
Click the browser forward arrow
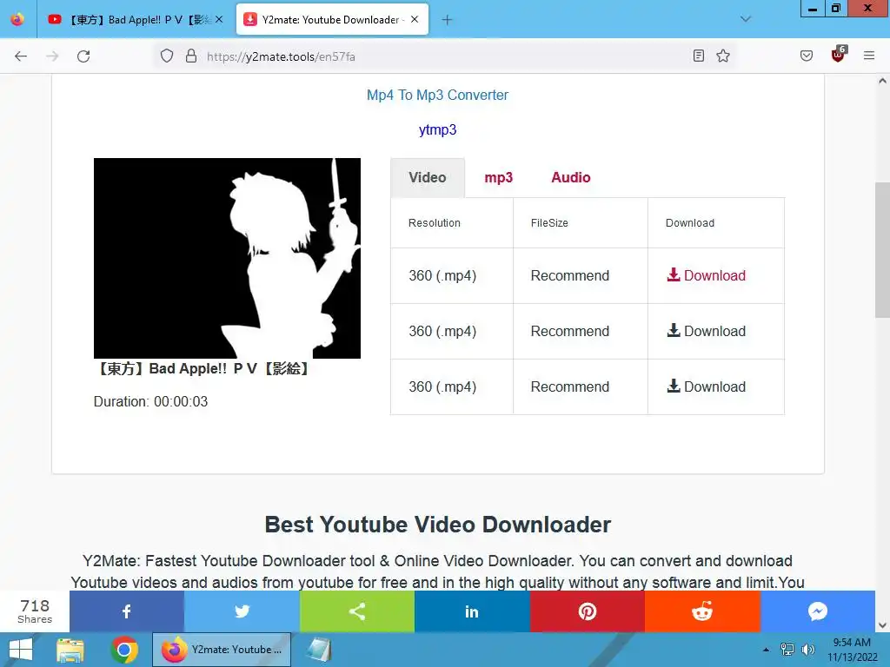click(52, 56)
